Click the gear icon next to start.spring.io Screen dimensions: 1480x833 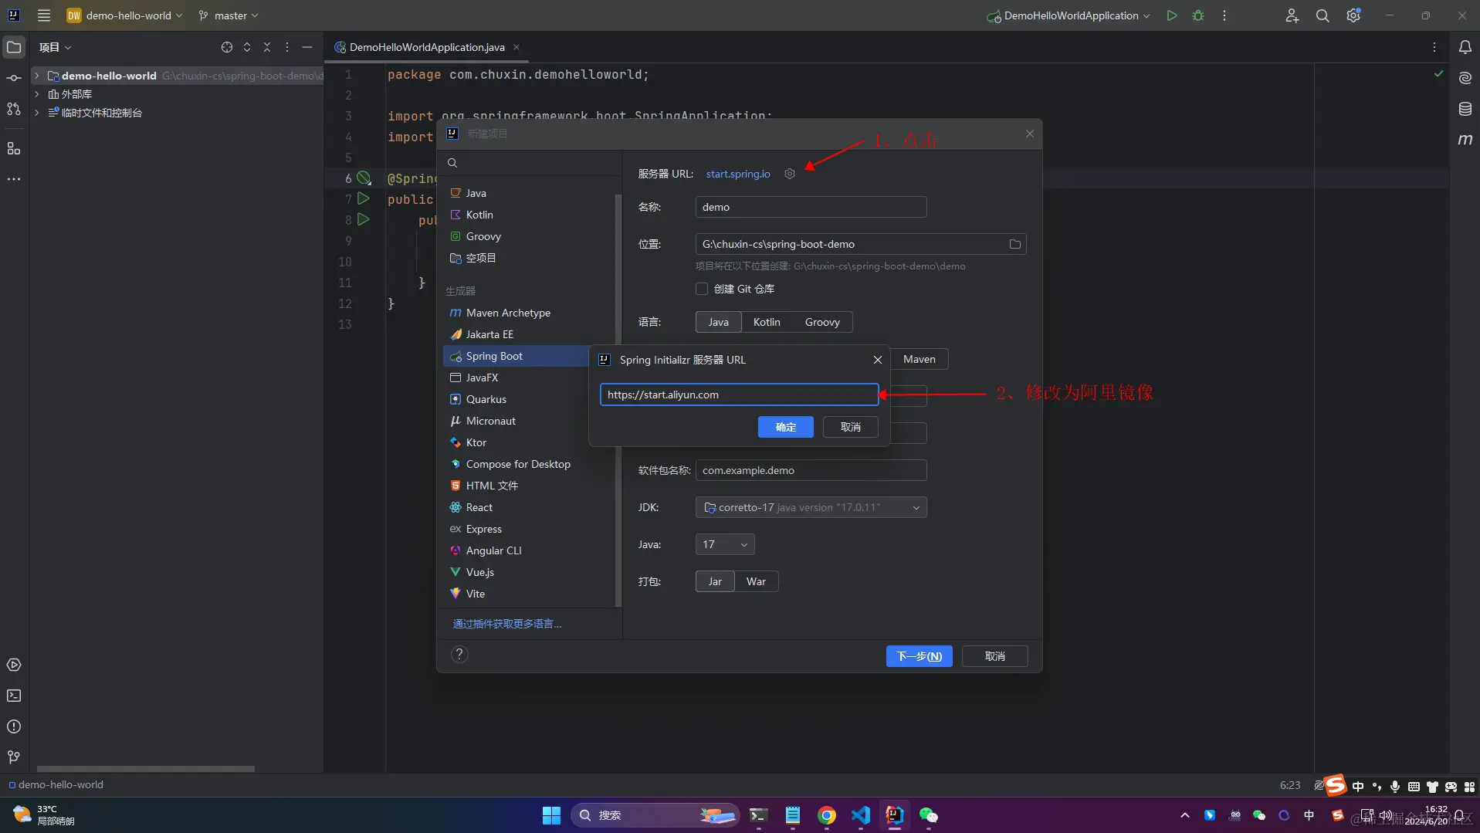[x=789, y=174]
